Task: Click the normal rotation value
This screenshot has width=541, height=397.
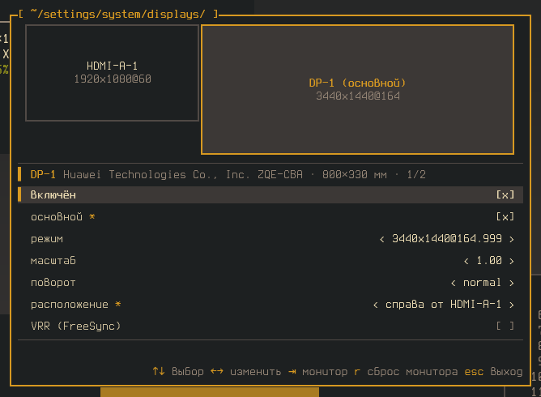Action: click(482, 283)
